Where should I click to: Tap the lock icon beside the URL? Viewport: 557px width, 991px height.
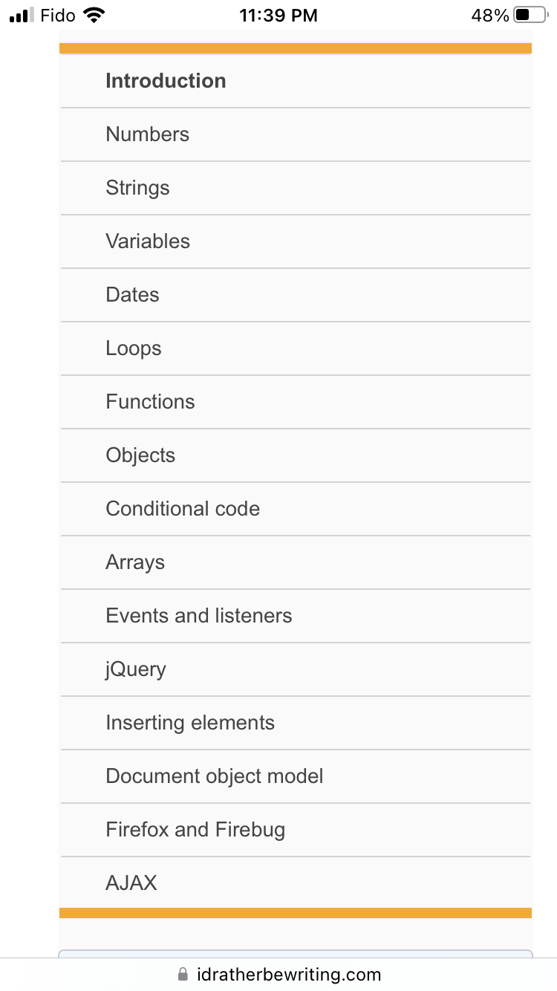click(183, 975)
